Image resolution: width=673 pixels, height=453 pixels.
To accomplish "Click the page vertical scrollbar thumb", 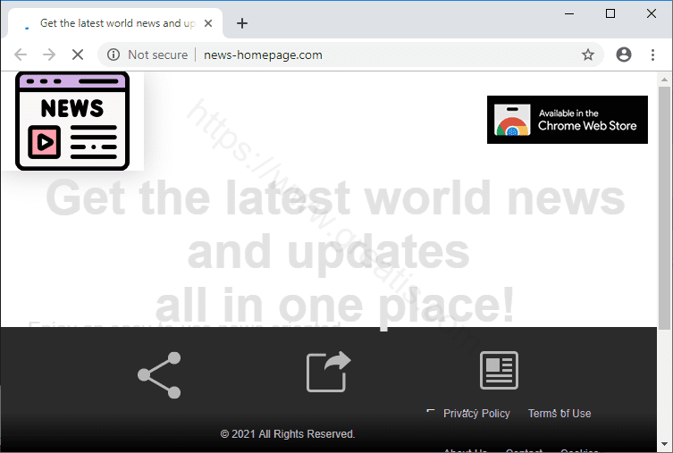I will click(664, 208).
